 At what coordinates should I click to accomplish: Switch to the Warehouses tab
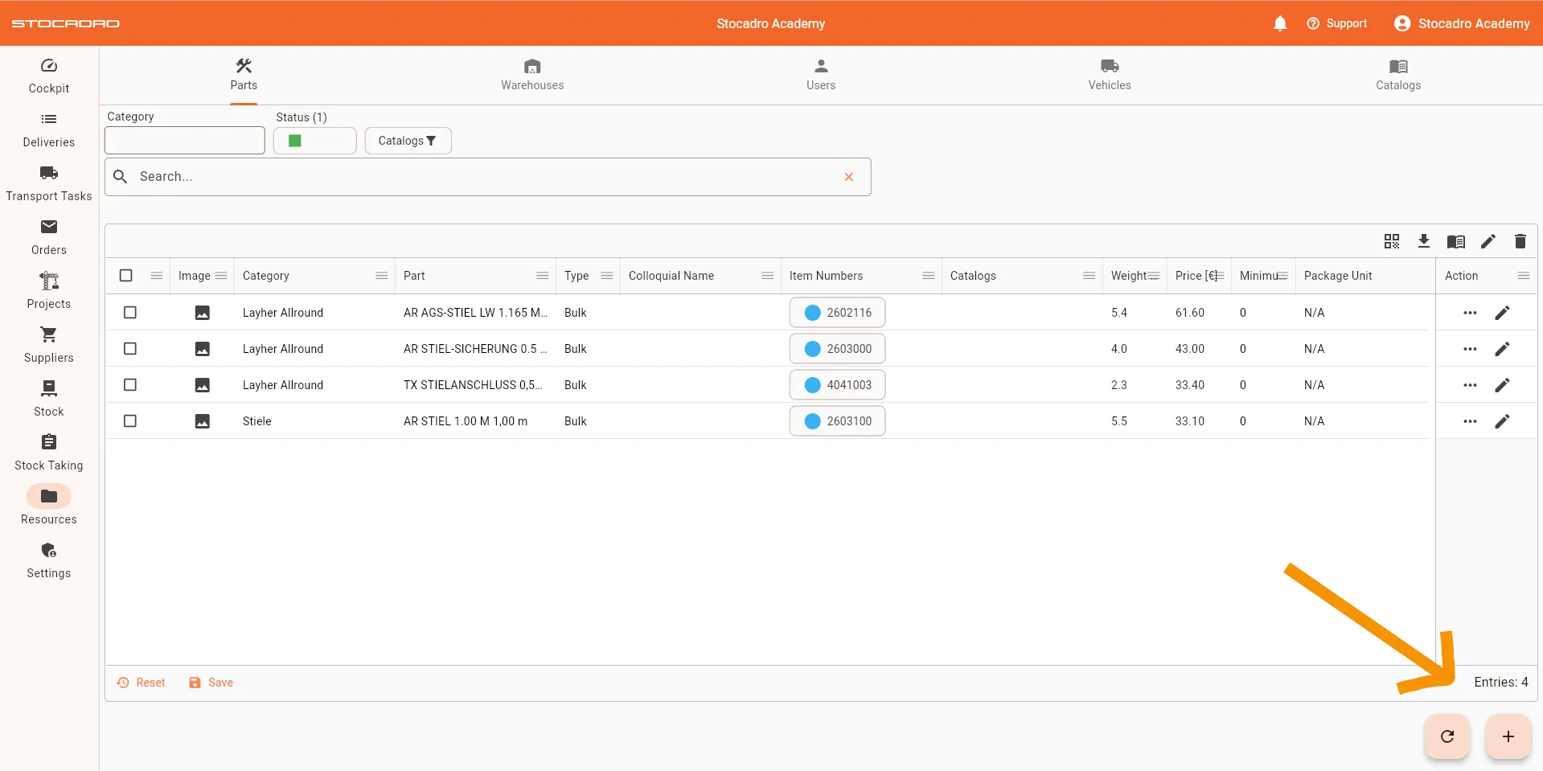click(532, 75)
